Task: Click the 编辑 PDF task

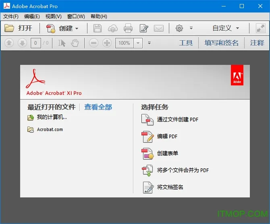Action: point(167,136)
